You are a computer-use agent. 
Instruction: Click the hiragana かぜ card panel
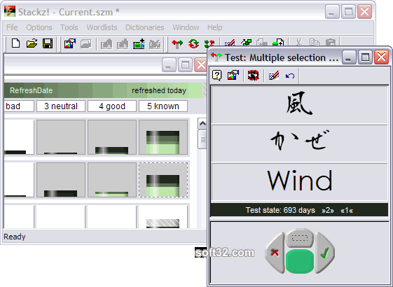pyautogui.click(x=300, y=143)
